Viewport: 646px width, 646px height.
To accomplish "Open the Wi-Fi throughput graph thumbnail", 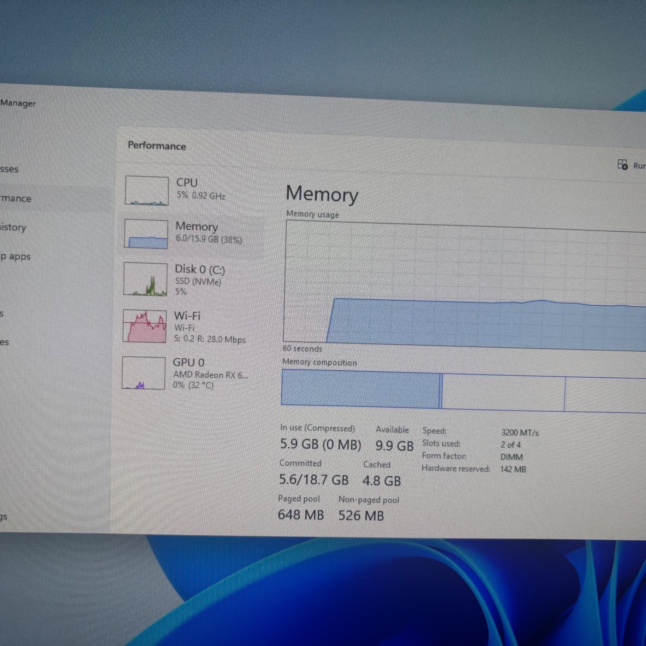I will coord(145,326).
